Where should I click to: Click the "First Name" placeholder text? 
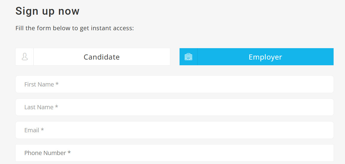click(39, 84)
